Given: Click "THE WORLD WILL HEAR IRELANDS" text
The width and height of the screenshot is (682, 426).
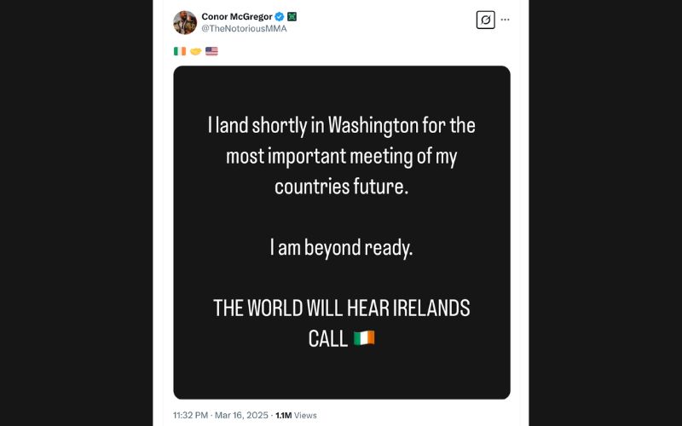Looking at the screenshot, I should 341,308.
